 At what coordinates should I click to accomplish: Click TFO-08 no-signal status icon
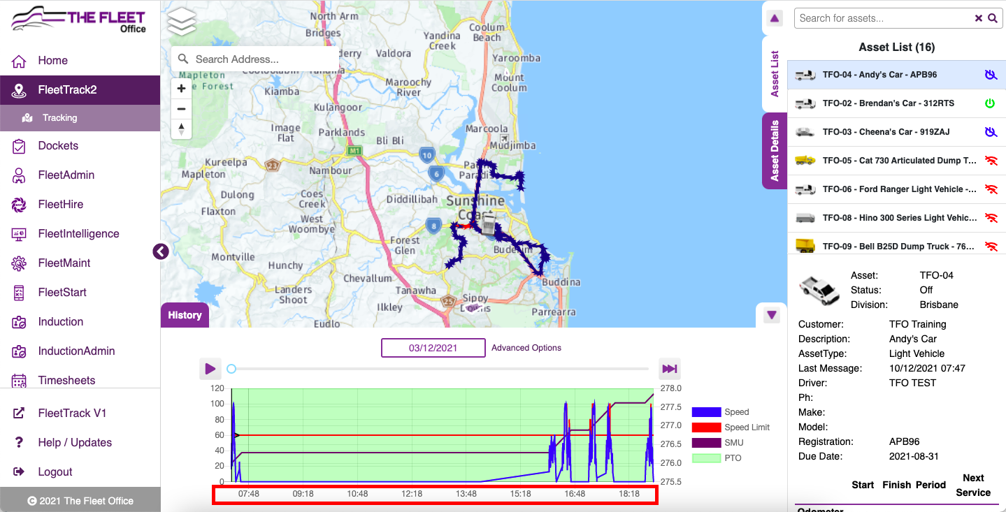(991, 218)
